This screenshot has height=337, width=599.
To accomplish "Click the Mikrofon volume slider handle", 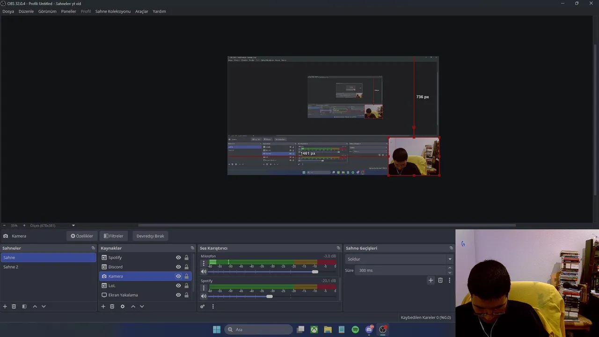I will [315, 271].
